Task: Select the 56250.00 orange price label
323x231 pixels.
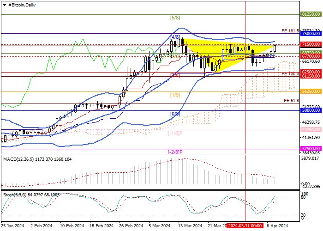Action: coord(311,91)
